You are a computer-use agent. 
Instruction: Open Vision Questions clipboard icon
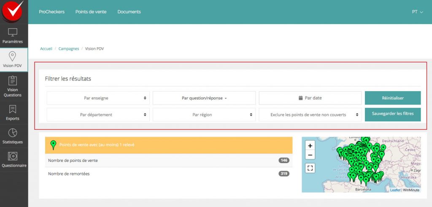[13, 81]
